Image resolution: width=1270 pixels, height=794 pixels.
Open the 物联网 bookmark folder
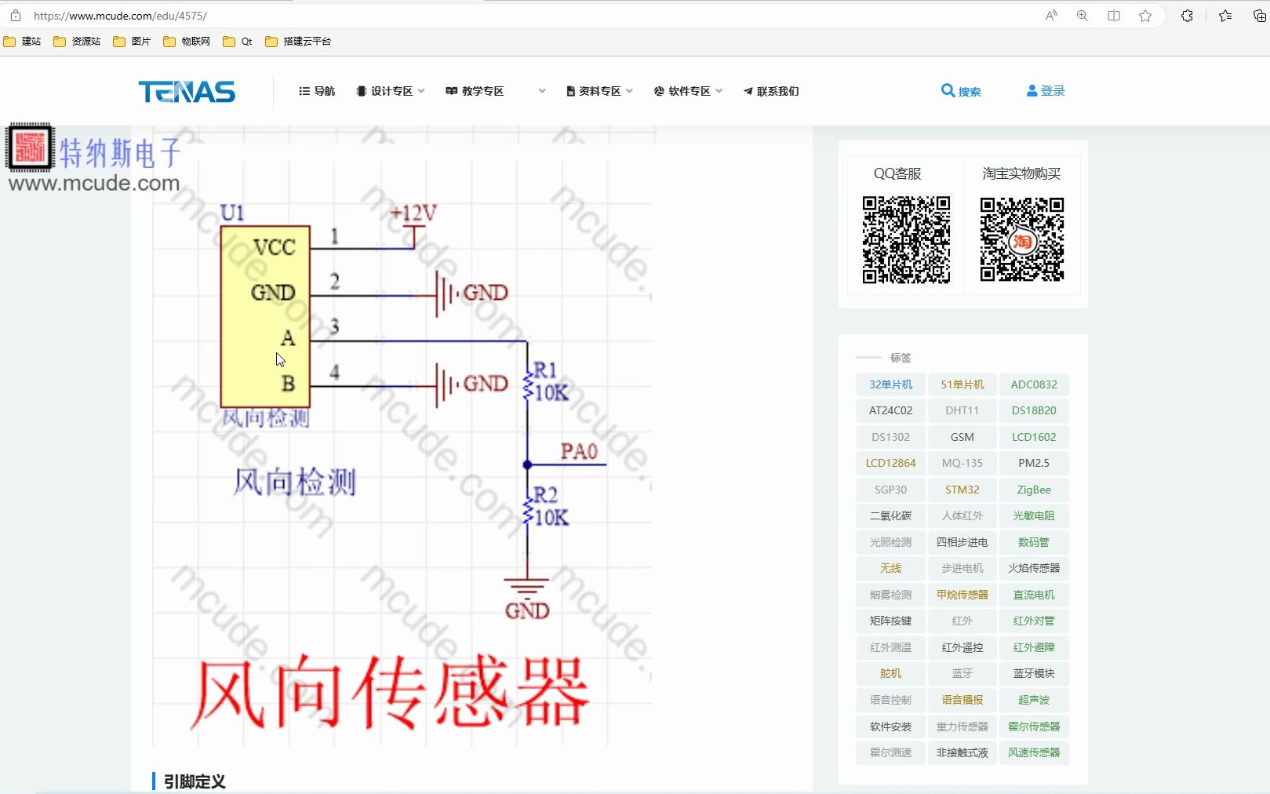pos(187,42)
